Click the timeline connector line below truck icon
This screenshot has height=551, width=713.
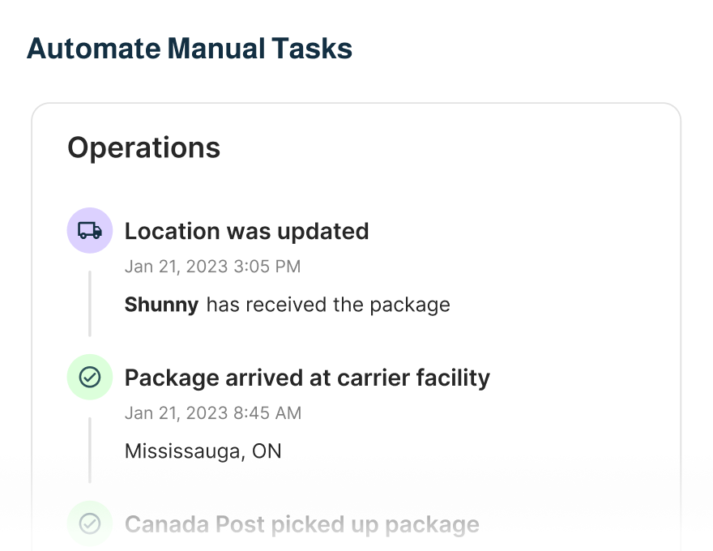point(89,303)
